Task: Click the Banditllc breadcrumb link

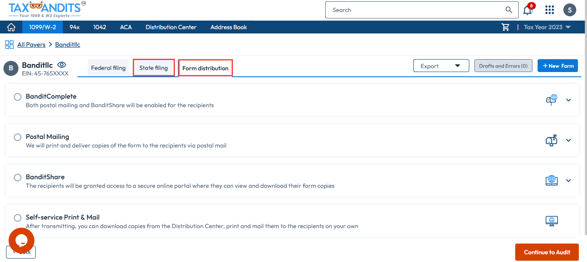Action: click(67, 45)
